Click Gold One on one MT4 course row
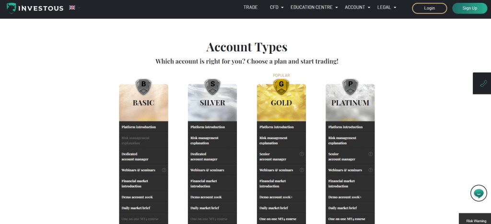The width and height of the screenshot is (491, 224). (281, 219)
